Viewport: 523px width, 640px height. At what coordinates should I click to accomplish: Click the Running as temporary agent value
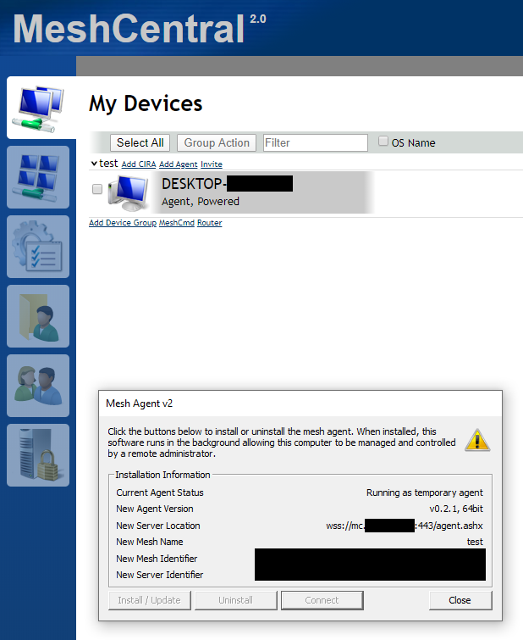424,493
